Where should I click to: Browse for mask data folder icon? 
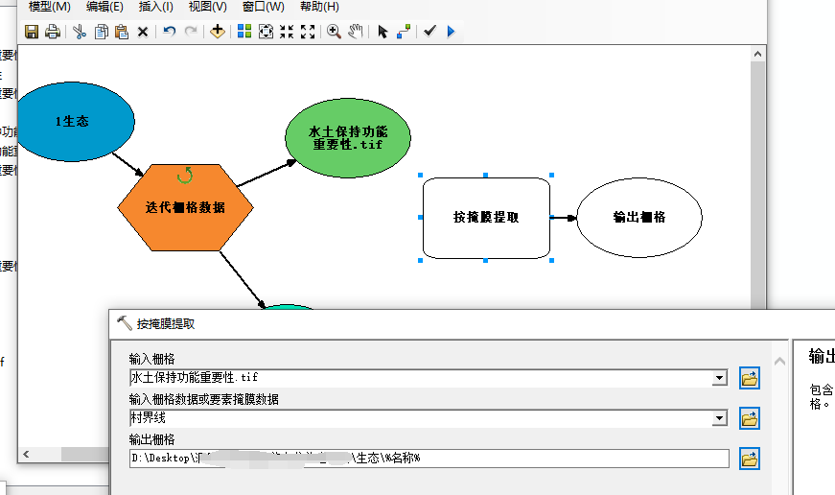pos(750,418)
